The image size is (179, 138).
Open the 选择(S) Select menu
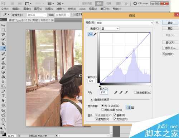[x=49, y=9]
